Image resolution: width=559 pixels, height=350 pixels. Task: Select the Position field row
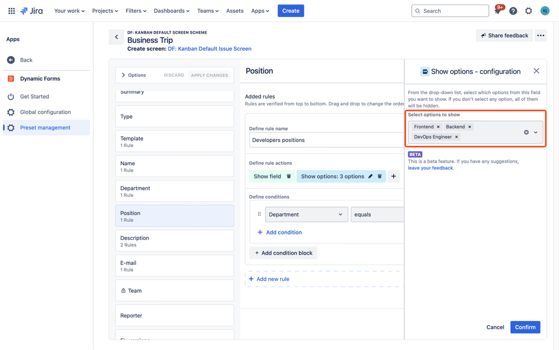(175, 216)
